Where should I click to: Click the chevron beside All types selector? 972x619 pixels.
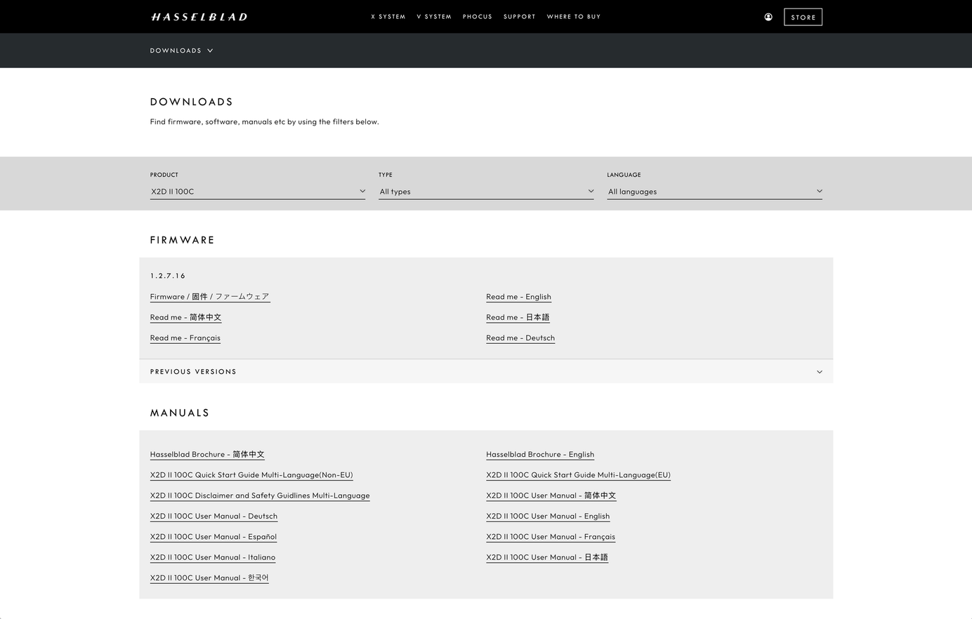click(591, 190)
